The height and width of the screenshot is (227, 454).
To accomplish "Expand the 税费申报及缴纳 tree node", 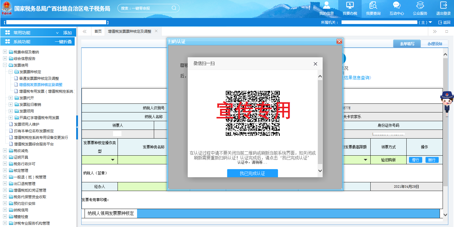I will [5, 52].
